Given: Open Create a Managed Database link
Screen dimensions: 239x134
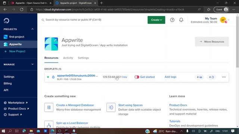Looking at the screenshot, I should pyautogui.click(x=75, y=105).
